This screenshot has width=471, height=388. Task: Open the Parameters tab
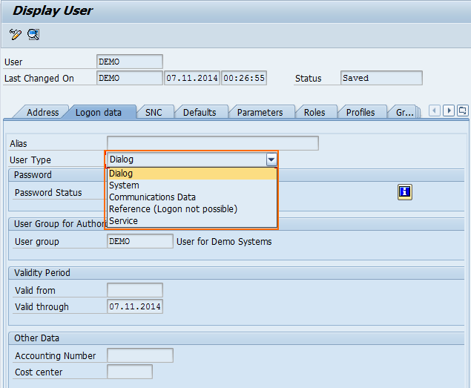(260, 113)
